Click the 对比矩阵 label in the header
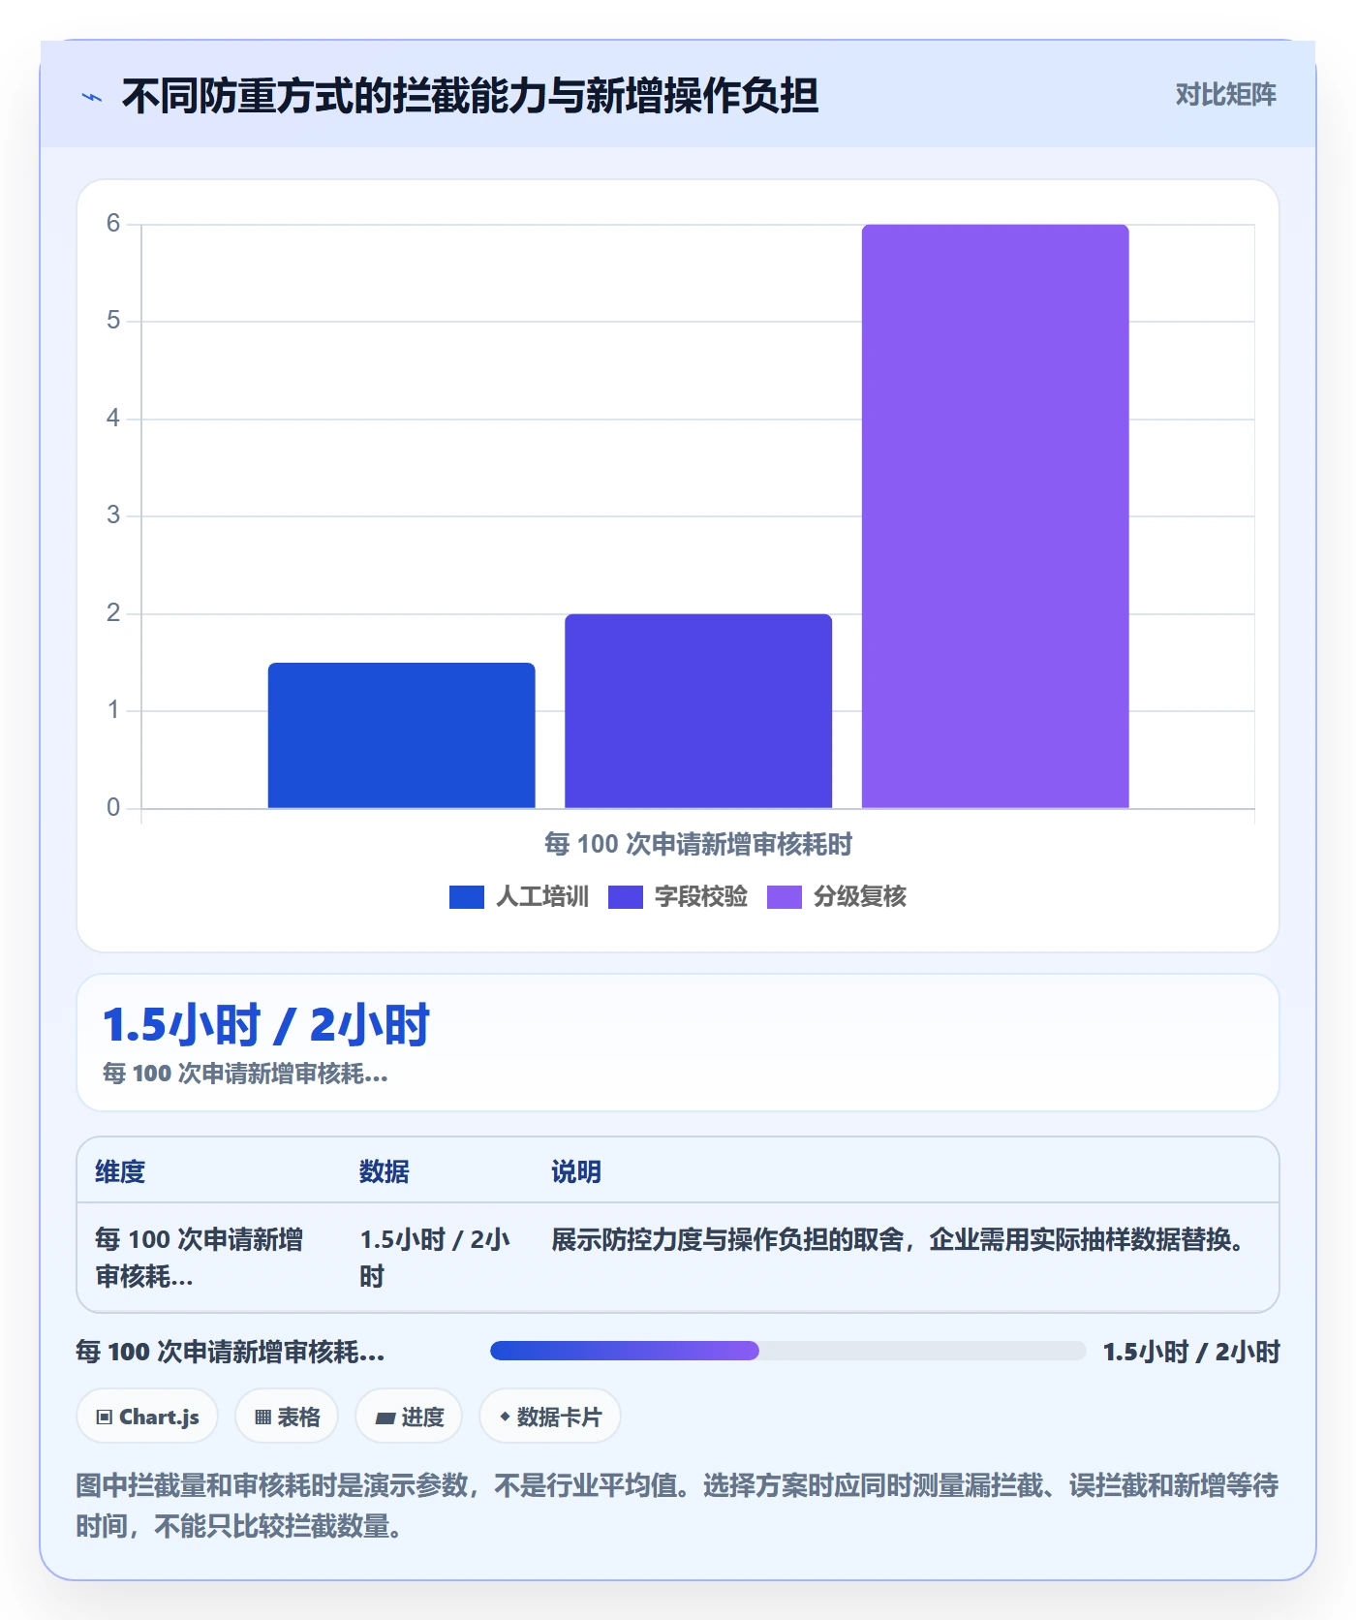Viewport: 1356px width, 1620px height. point(1225,95)
